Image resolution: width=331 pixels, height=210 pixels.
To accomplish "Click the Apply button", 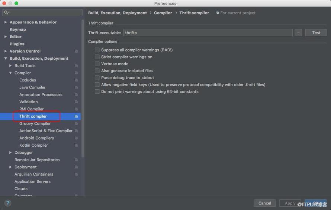I will point(290,203).
